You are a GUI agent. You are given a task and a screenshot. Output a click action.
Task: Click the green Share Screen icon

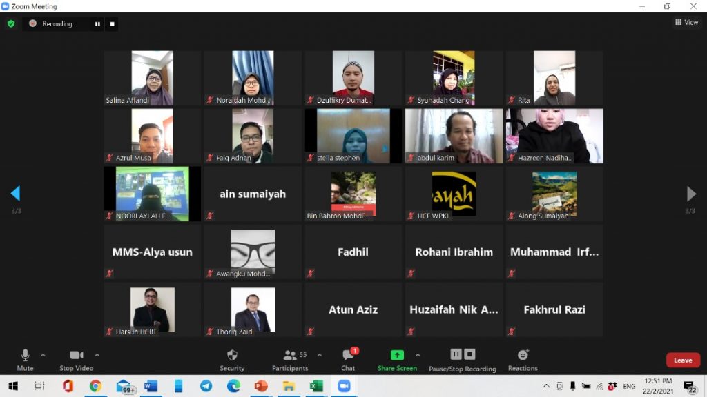pos(397,355)
